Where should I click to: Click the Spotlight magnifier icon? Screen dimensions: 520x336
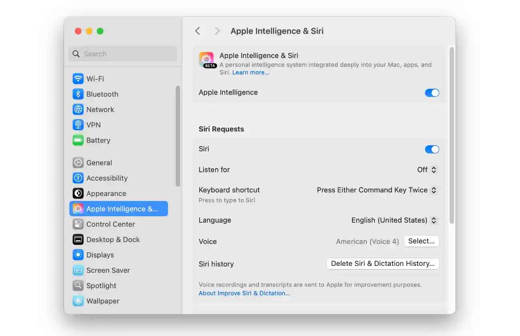(78, 286)
